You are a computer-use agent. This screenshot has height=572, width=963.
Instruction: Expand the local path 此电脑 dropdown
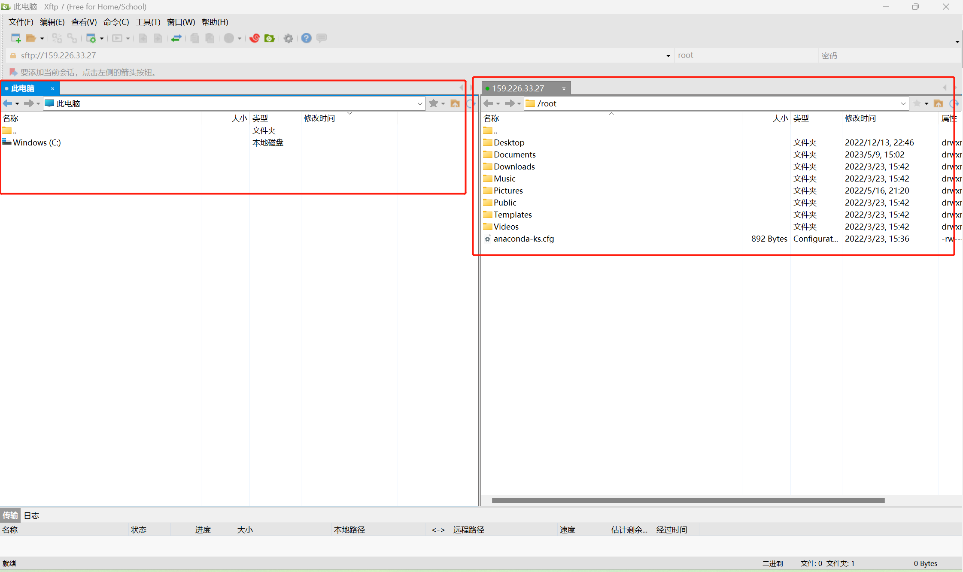pos(419,103)
